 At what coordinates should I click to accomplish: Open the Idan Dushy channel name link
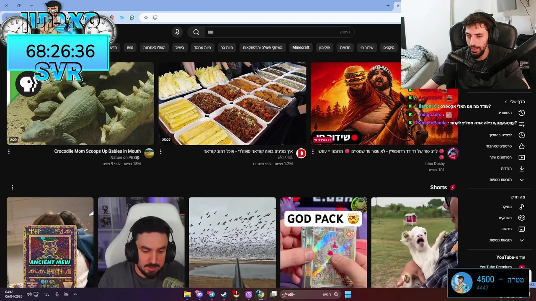435,164
